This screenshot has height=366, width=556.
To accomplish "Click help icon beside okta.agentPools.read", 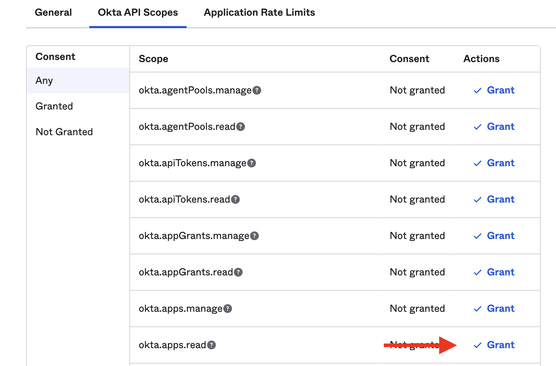I will click(240, 127).
